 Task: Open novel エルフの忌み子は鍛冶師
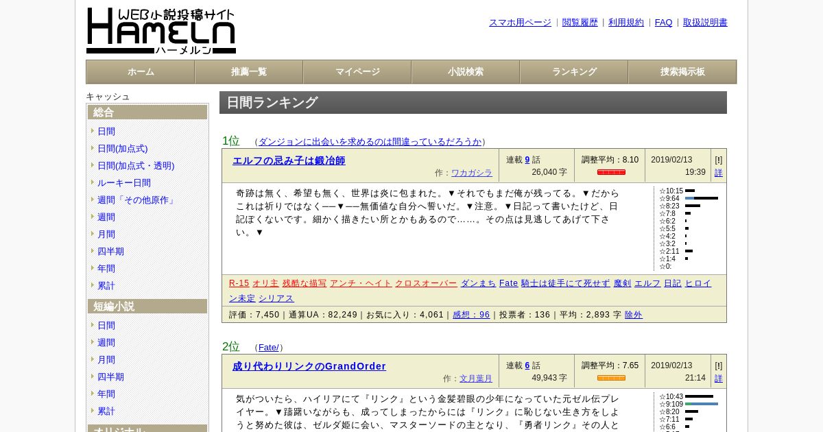coord(289,160)
